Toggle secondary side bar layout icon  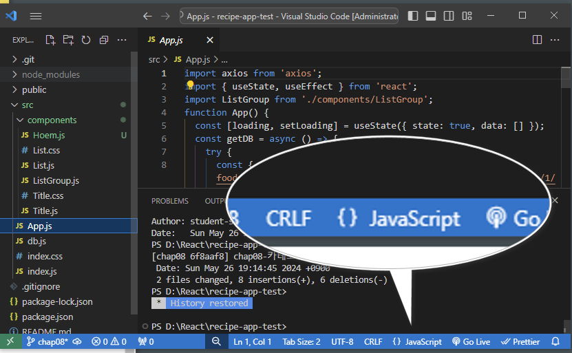point(449,16)
